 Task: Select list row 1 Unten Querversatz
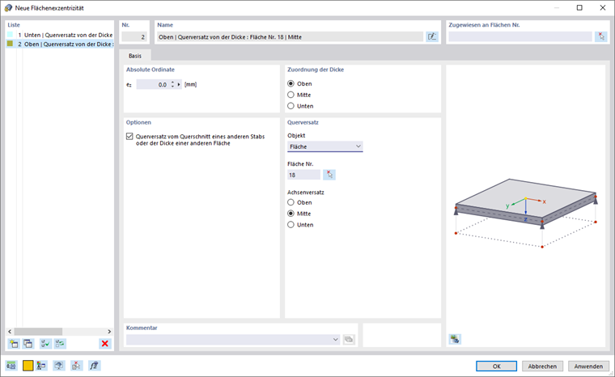pos(60,35)
